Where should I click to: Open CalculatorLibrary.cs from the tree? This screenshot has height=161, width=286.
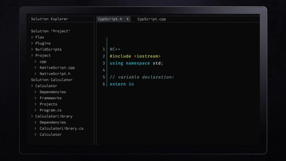point(62,128)
